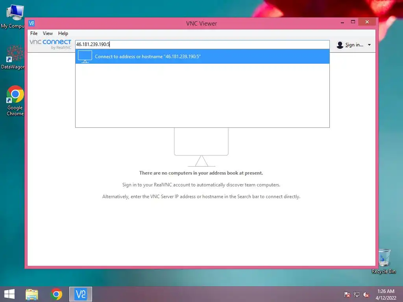Expand the Sign in dropdown arrow
This screenshot has width=403, height=302.
[369, 45]
